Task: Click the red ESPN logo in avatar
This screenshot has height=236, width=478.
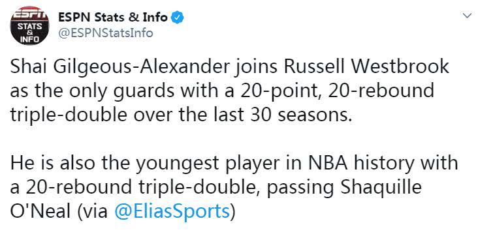Action: 29,14
